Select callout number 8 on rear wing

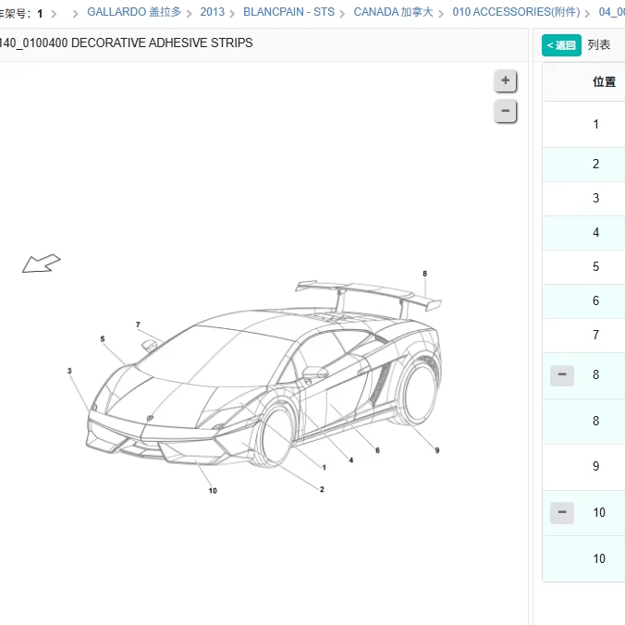click(x=424, y=274)
